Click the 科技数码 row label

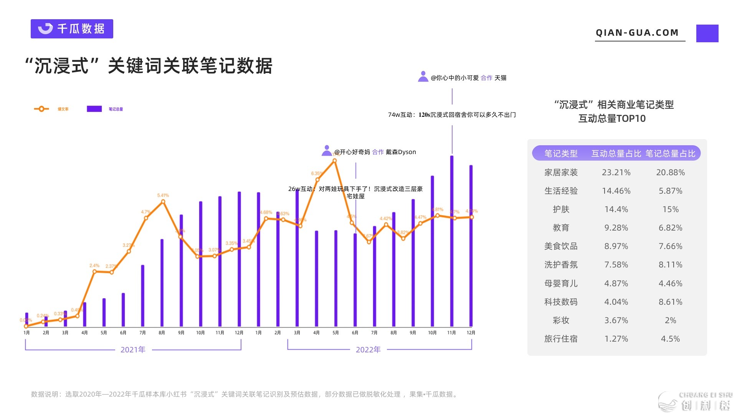point(561,302)
